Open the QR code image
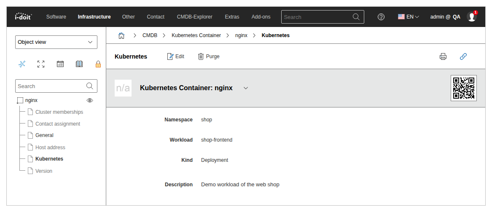 (464, 88)
